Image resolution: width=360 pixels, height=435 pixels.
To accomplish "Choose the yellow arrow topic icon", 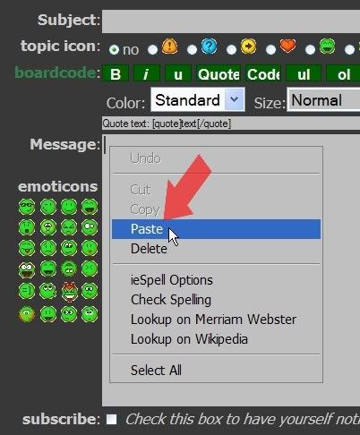I will (x=249, y=47).
